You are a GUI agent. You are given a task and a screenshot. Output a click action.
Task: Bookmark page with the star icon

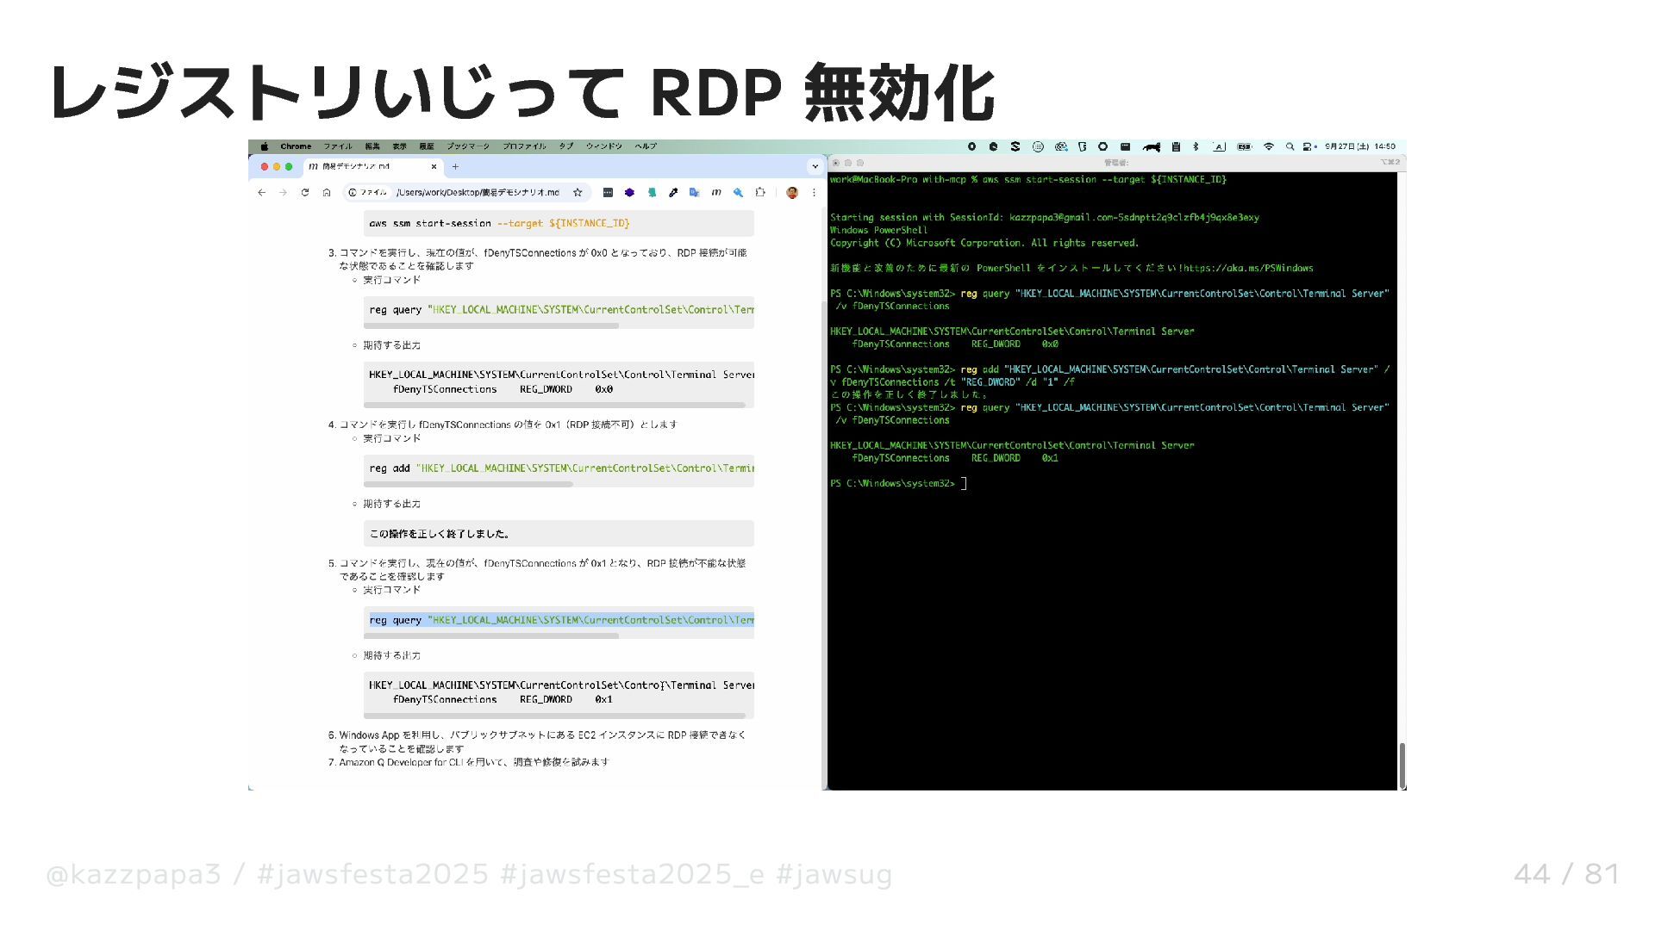tap(578, 193)
